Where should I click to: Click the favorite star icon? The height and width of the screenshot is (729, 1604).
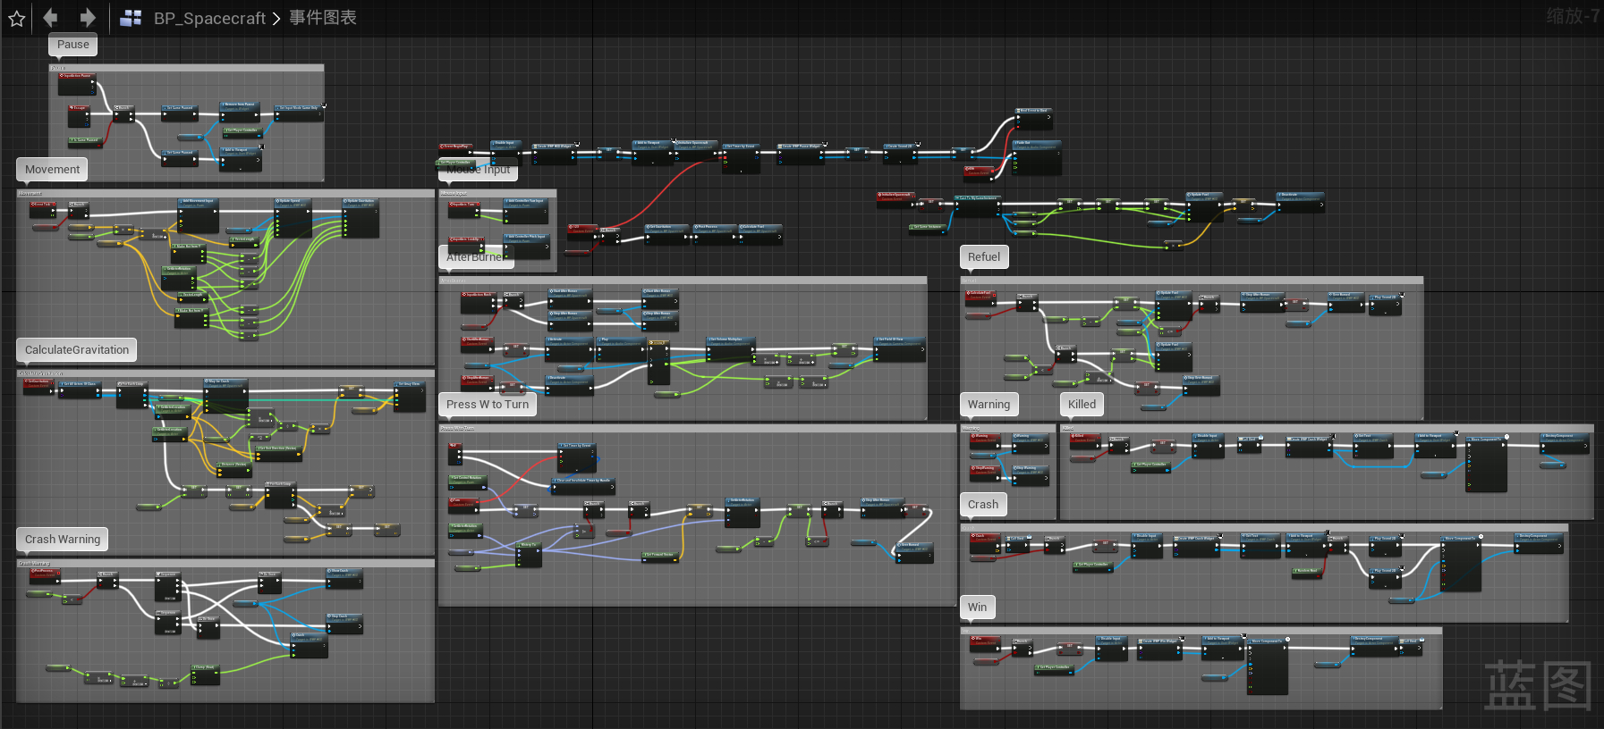[x=16, y=18]
